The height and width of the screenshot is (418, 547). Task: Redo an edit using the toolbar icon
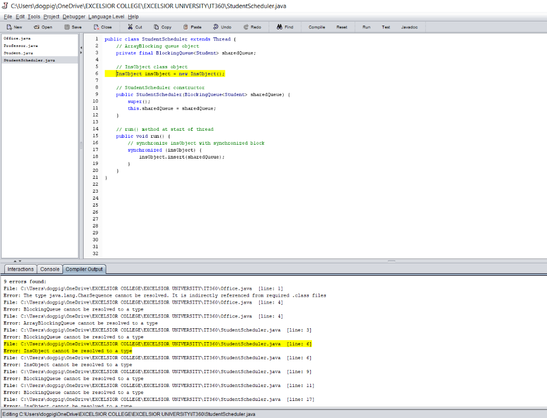[252, 27]
